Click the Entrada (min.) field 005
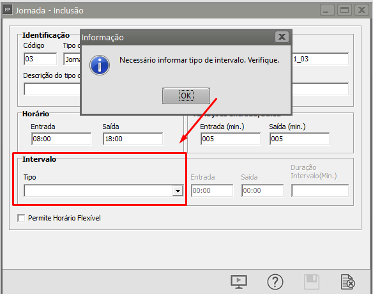The width and height of the screenshot is (373, 294). 231,139
